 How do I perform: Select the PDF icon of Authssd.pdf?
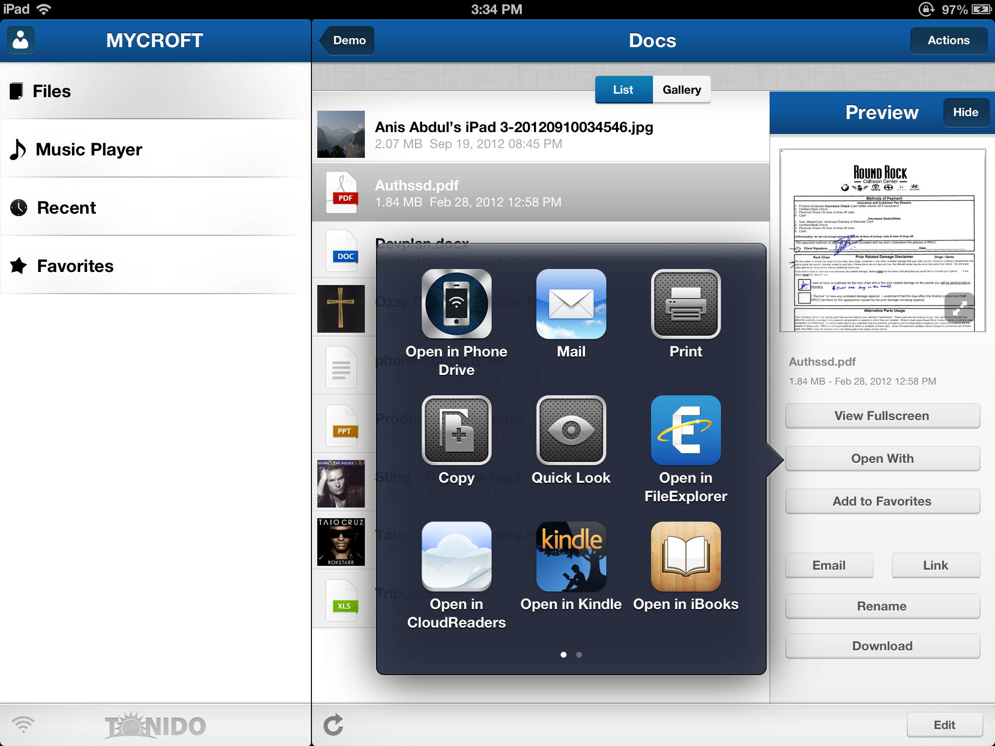(342, 193)
